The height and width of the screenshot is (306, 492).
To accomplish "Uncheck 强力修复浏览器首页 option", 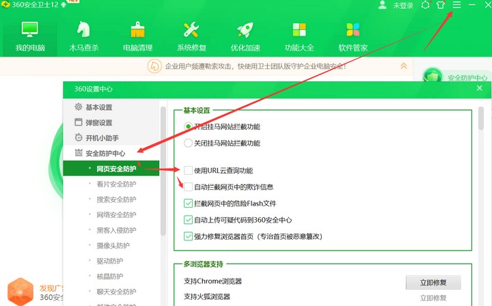I will coord(188,236).
